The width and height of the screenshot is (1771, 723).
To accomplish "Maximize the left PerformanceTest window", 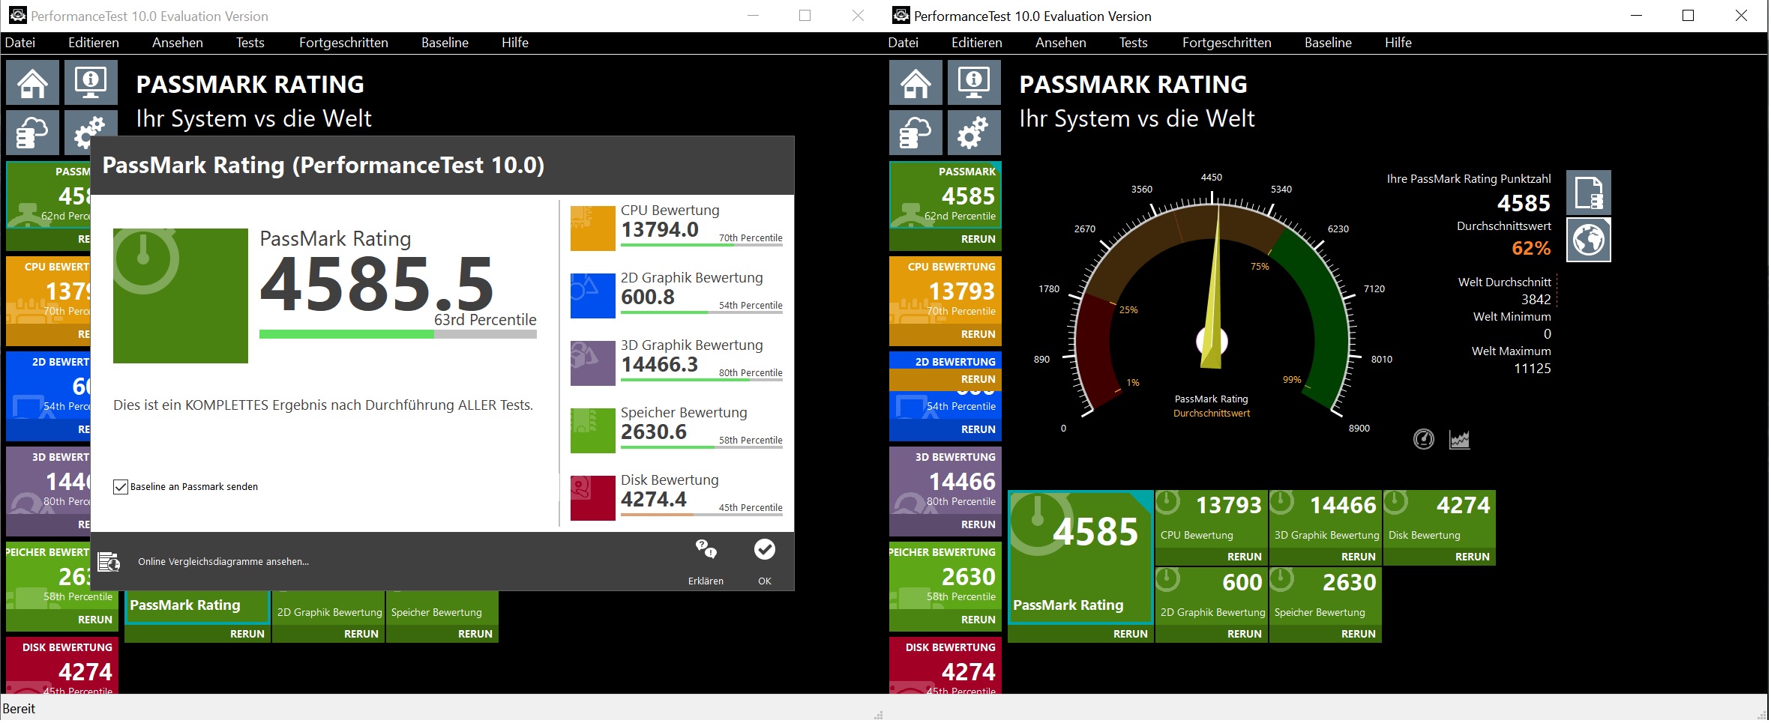I will click(805, 16).
